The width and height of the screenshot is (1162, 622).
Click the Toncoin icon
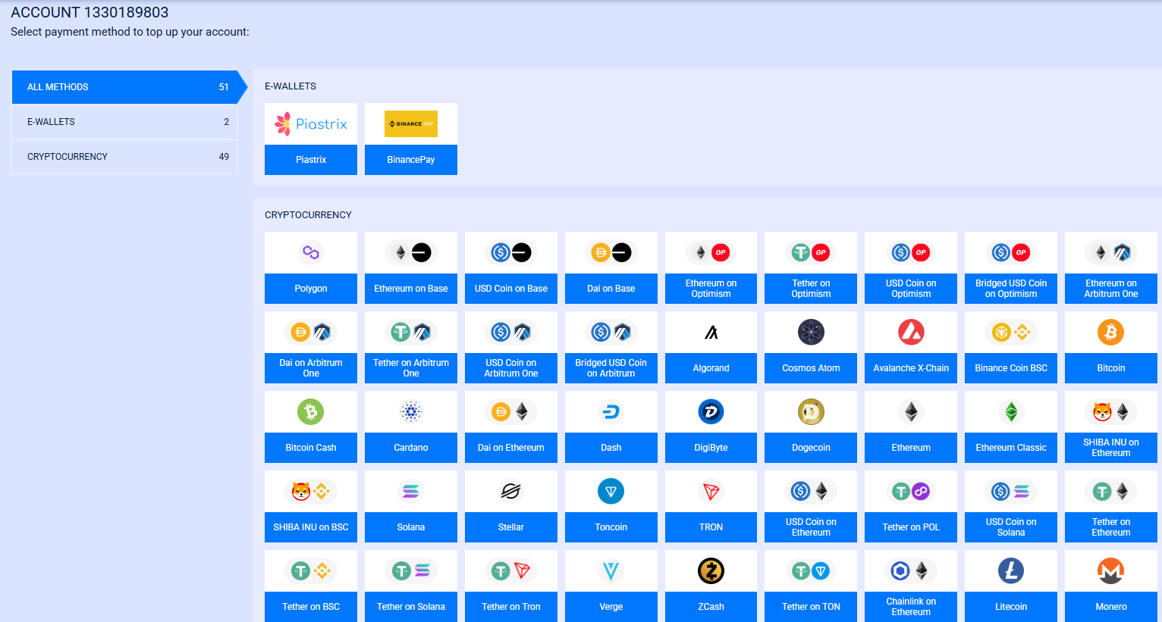611,491
